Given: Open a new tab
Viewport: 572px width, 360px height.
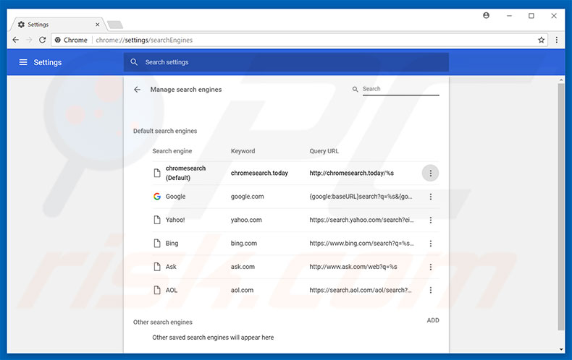Looking at the screenshot, I should (x=115, y=25).
